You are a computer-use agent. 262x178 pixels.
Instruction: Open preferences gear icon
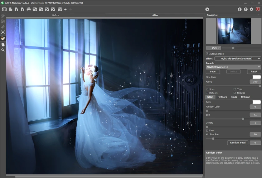251,9
